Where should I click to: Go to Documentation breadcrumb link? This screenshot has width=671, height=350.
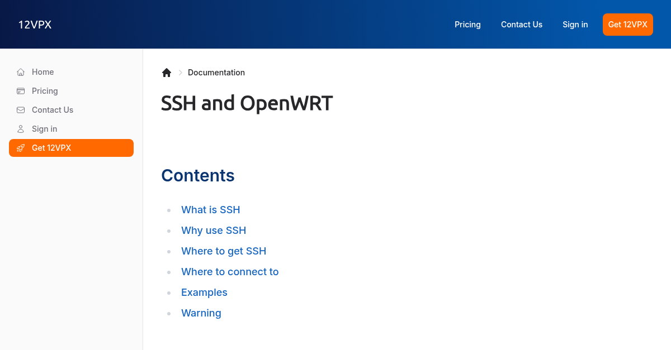[x=216, y=73]
